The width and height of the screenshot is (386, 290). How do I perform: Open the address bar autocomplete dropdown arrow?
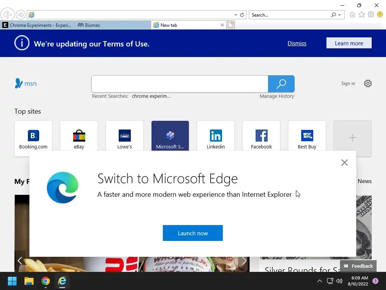pos(236,15)
